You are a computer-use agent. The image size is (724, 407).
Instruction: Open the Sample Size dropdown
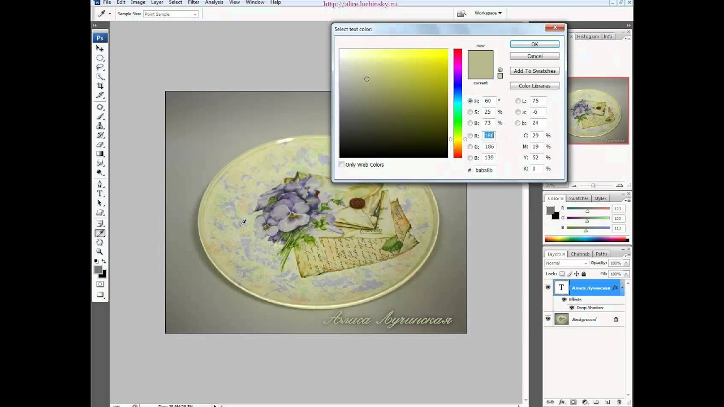click(171, 14)
